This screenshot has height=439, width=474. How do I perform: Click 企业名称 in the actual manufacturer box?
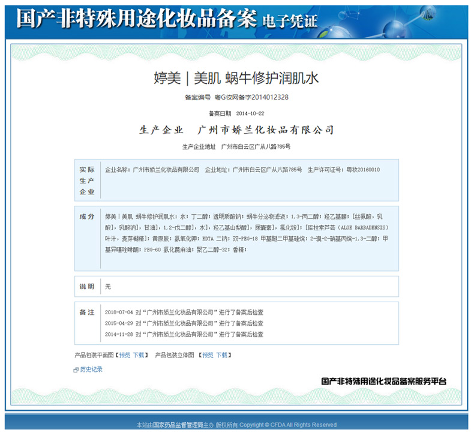point(117,170)
